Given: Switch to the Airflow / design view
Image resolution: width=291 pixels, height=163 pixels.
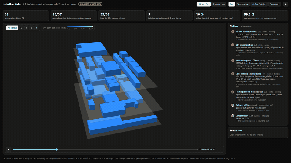Looking at the screenshot, I should pos(259,4).
